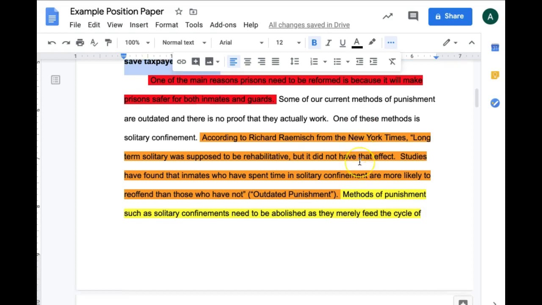Open the comment history icon
Screen dimensions: 542x305
coord(413,16)
